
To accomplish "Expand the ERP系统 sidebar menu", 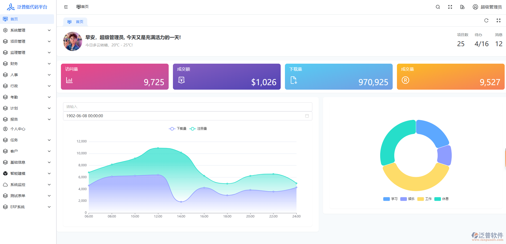I will coord(27,207).
